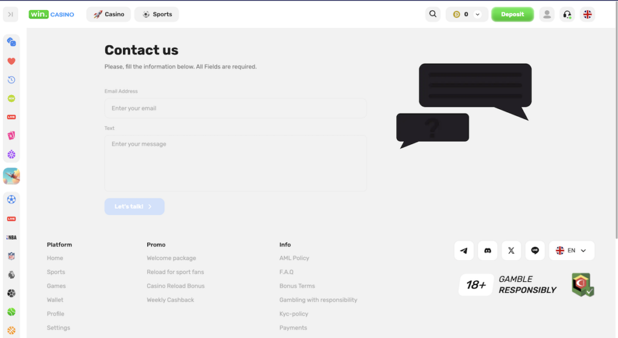
Task: Open the Premier League lion icon
Action: point(11,275)
